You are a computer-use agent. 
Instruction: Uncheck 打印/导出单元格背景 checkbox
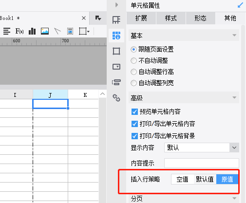coord(134,136)
